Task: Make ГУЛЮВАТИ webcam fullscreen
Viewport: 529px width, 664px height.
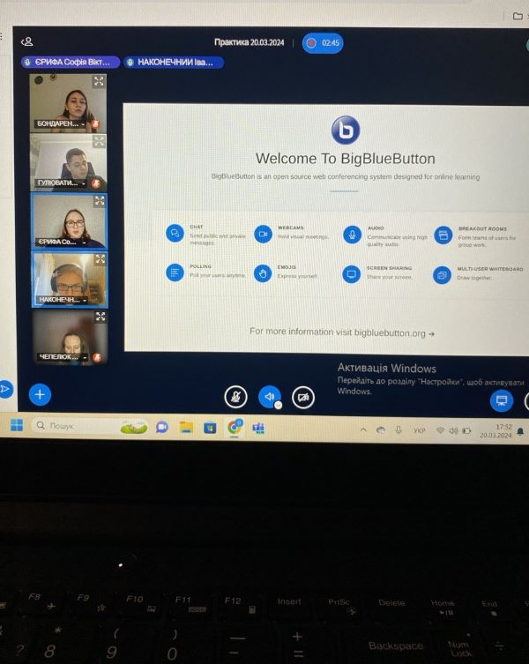Action: pos(99,141)
